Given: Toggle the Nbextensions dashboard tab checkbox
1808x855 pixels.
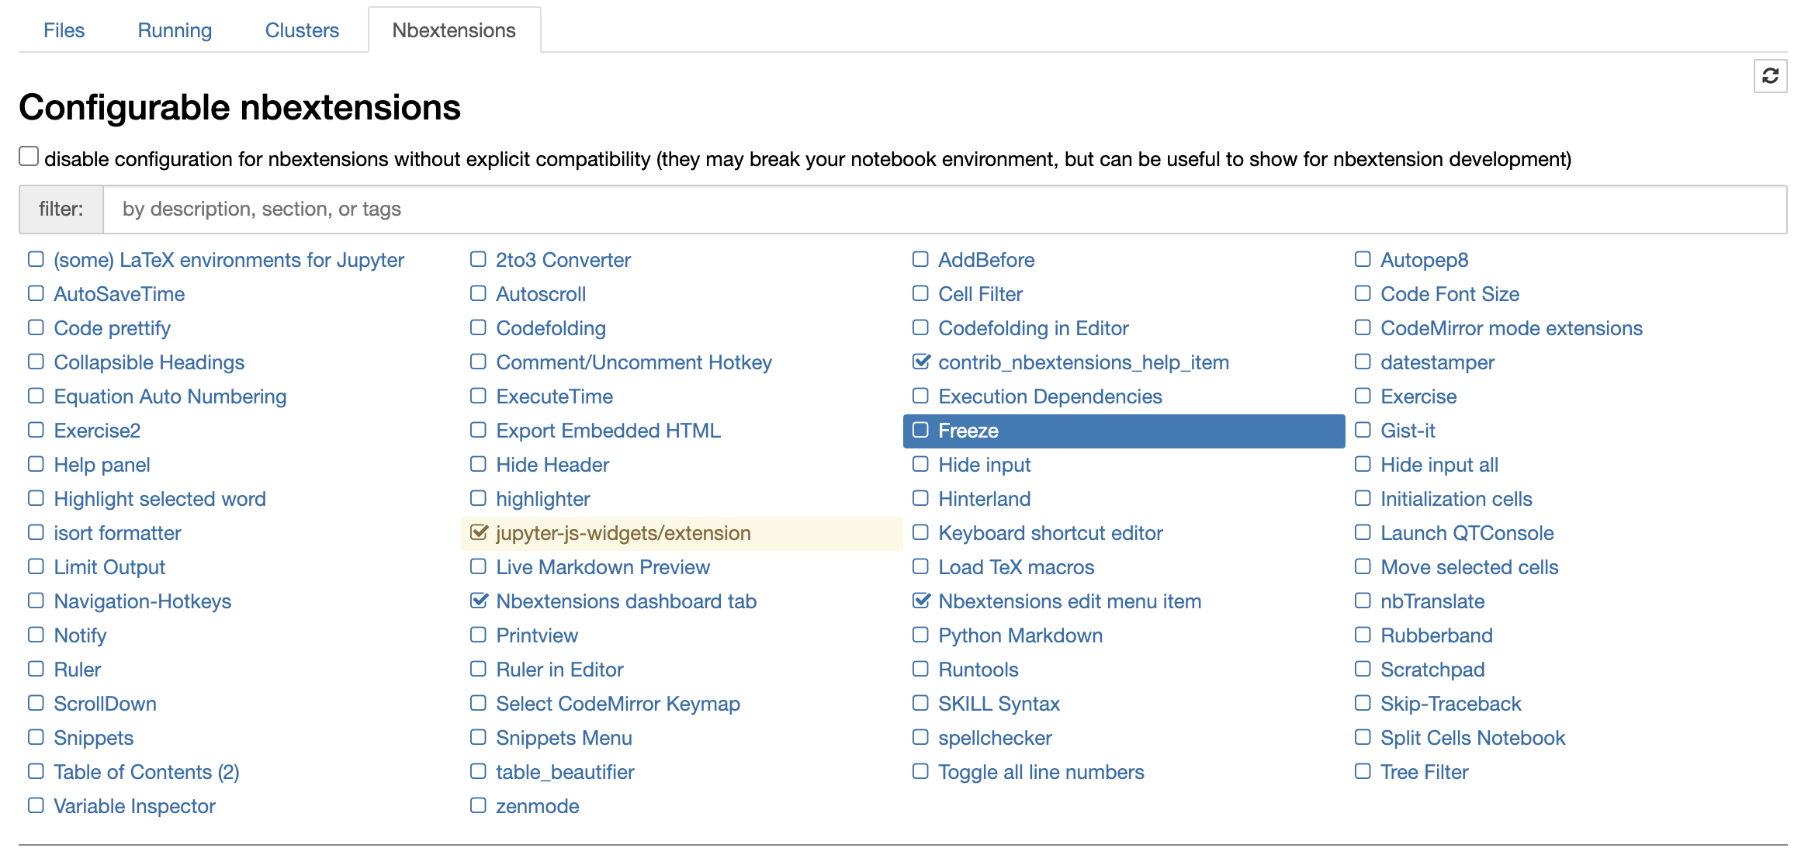Looking at the screenshot, I should [479, 601].
